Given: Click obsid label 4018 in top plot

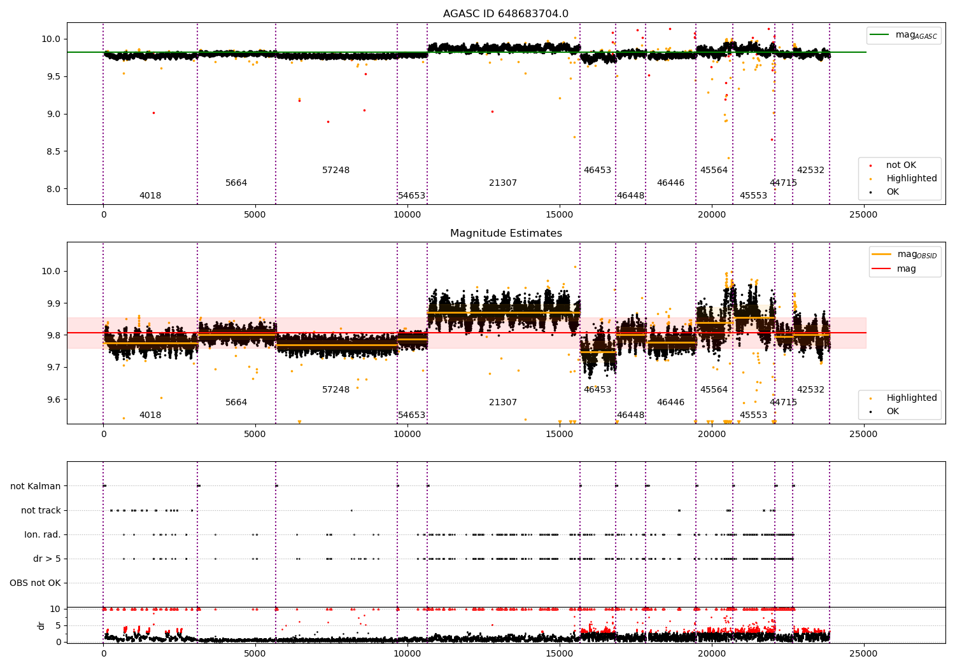Looking at the screenshot, I should point(150,196).
